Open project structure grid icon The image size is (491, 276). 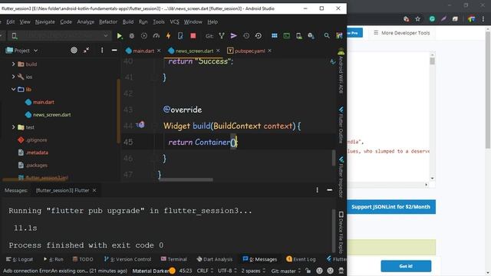coord(275,36)
